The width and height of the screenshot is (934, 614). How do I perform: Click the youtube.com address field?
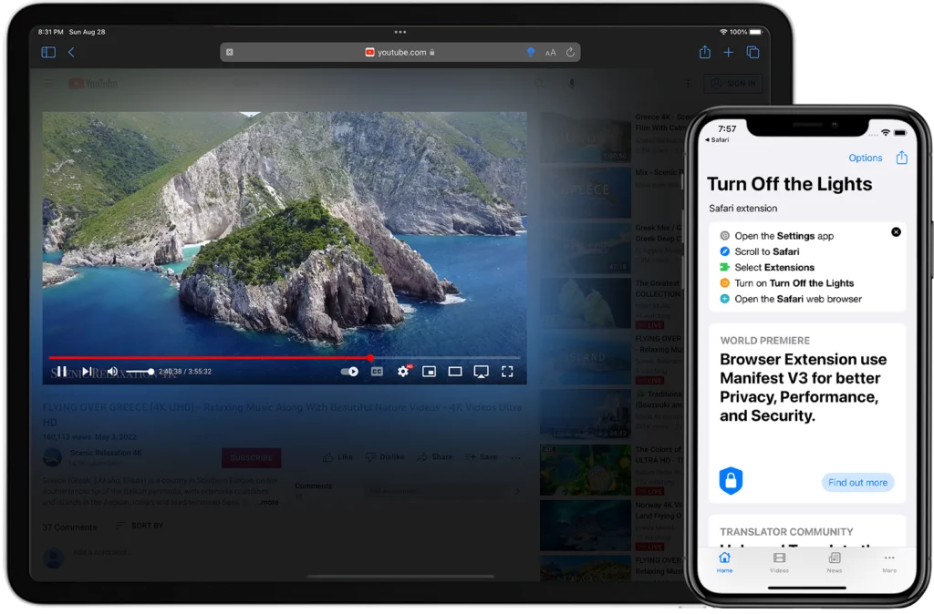click(x=400, y=52)
